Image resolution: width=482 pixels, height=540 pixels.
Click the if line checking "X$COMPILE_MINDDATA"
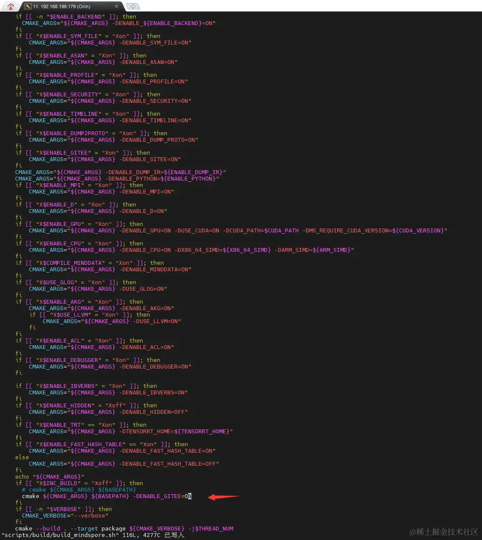click(x=89, y=263)
